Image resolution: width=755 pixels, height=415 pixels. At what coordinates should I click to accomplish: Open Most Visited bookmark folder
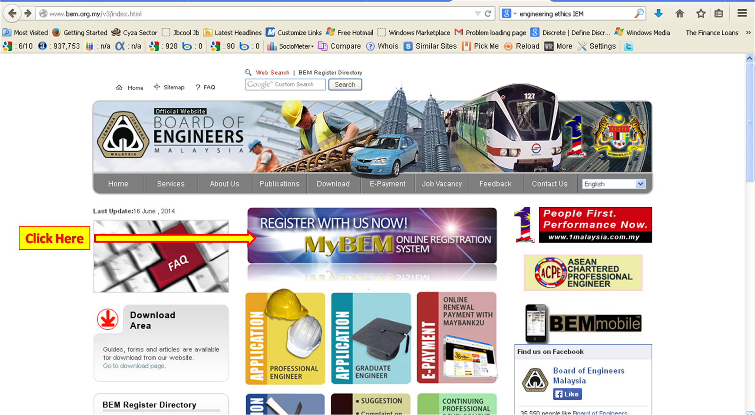click(x=25, y=33)
